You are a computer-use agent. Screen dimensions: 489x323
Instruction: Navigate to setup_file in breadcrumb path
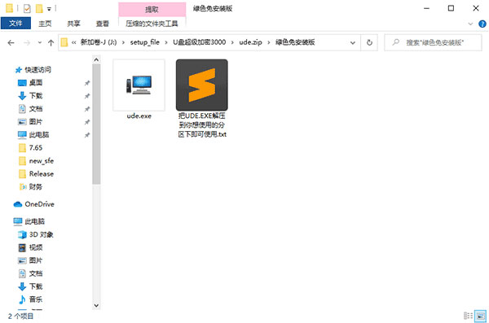tap(145, 42)
